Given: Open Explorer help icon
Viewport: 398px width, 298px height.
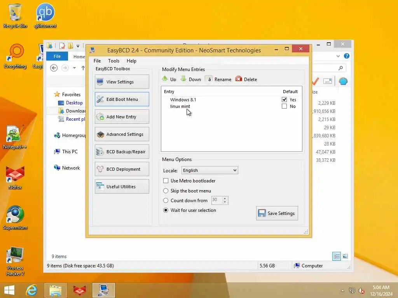Looking at the screenshot, I should pos(346,56).
